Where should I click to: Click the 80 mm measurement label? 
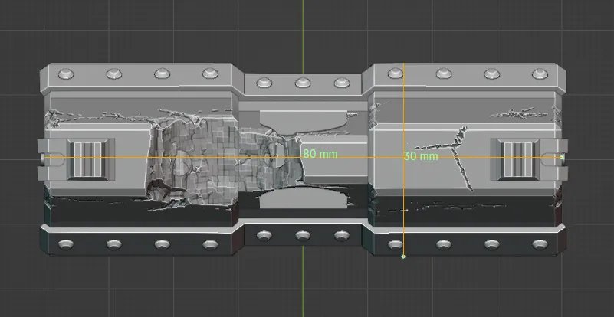point(320,153)
